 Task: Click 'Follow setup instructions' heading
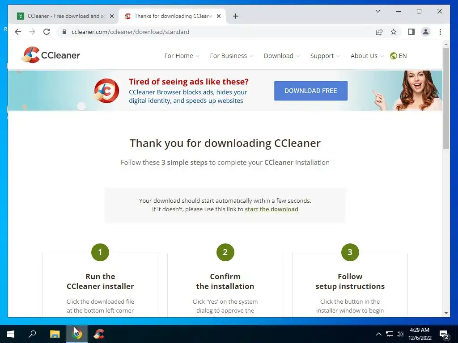pyautogui.click(x=350, y=281)
